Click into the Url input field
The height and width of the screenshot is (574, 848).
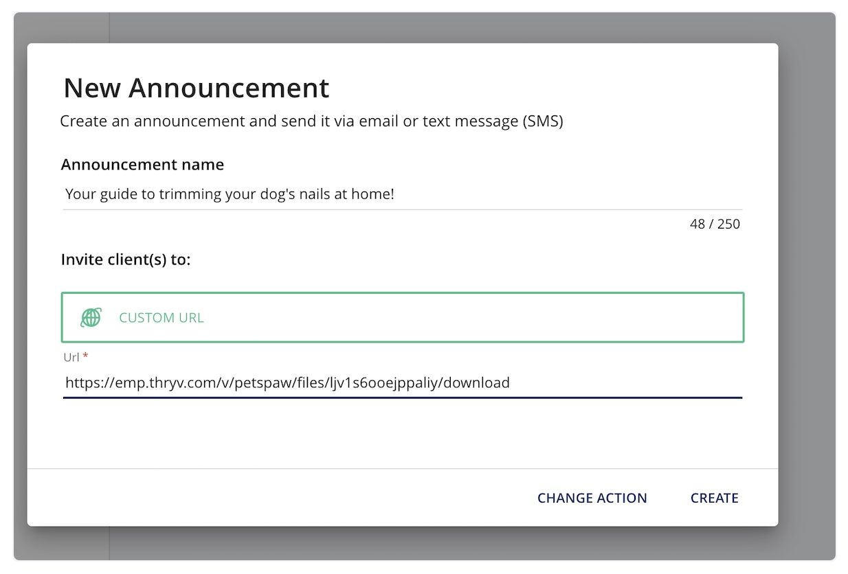403,382
